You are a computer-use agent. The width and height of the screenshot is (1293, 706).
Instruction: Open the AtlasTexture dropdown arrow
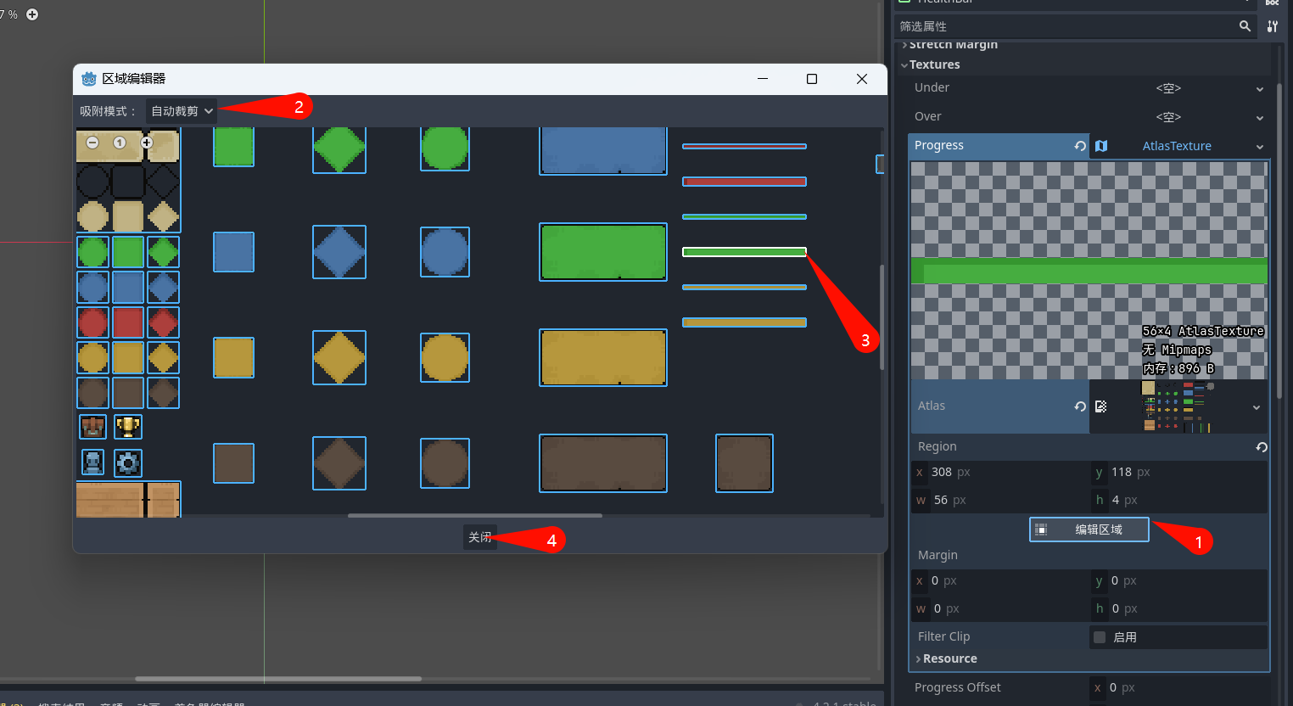[x=1259, y=147]
